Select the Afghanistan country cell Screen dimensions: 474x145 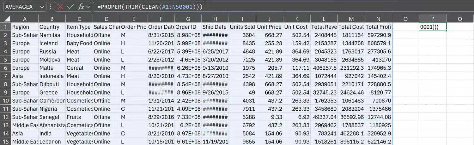[x=52, y=125]
